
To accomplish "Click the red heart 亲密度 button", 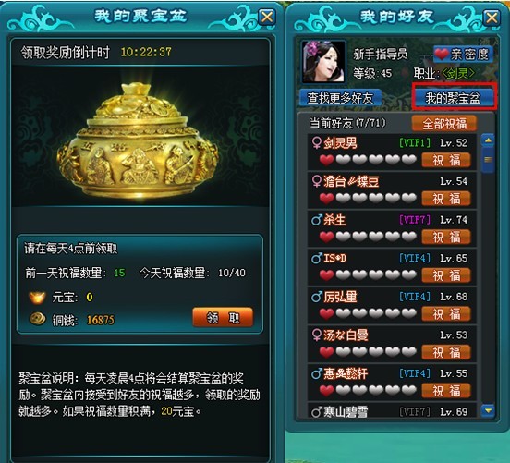I will pos(463,54).
